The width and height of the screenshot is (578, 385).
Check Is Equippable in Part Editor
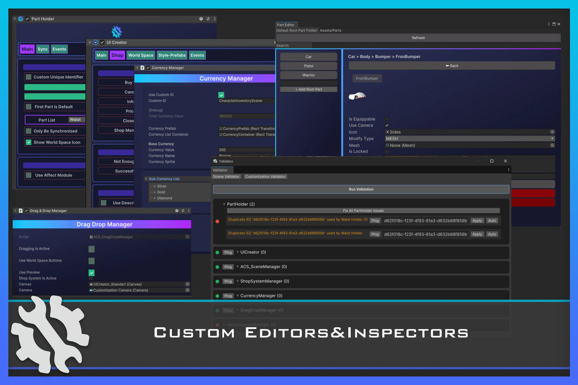coord(387,119)
